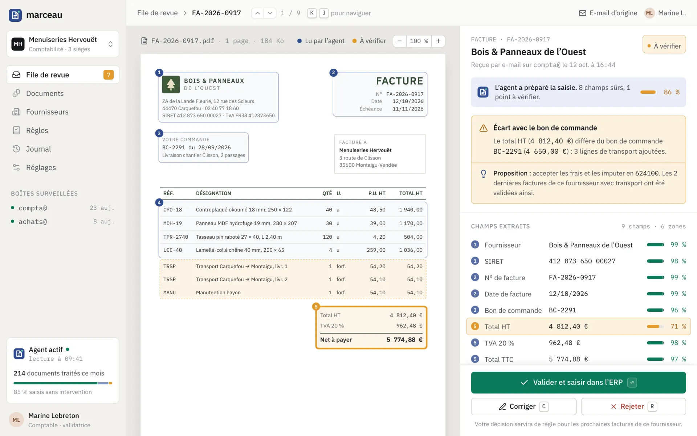
Task: Click the Total HT 71 % confidence bar
Action: pyautogui.click(x=655, y=327)
